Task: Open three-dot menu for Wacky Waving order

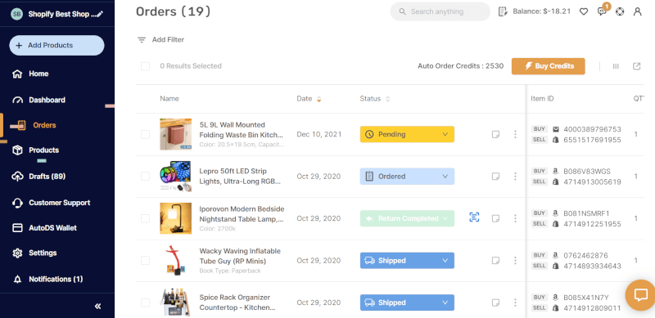Action: (515, 261)
